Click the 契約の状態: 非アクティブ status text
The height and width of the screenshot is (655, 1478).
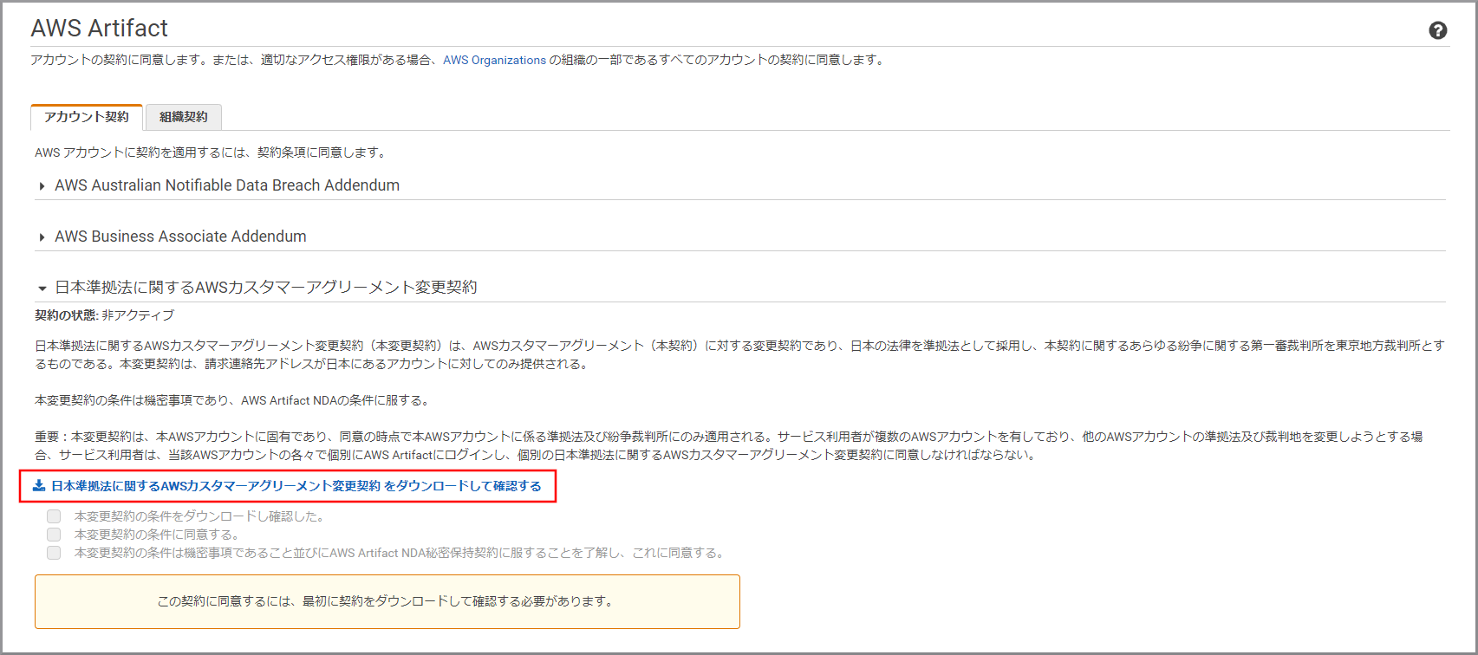pos(105,315)
